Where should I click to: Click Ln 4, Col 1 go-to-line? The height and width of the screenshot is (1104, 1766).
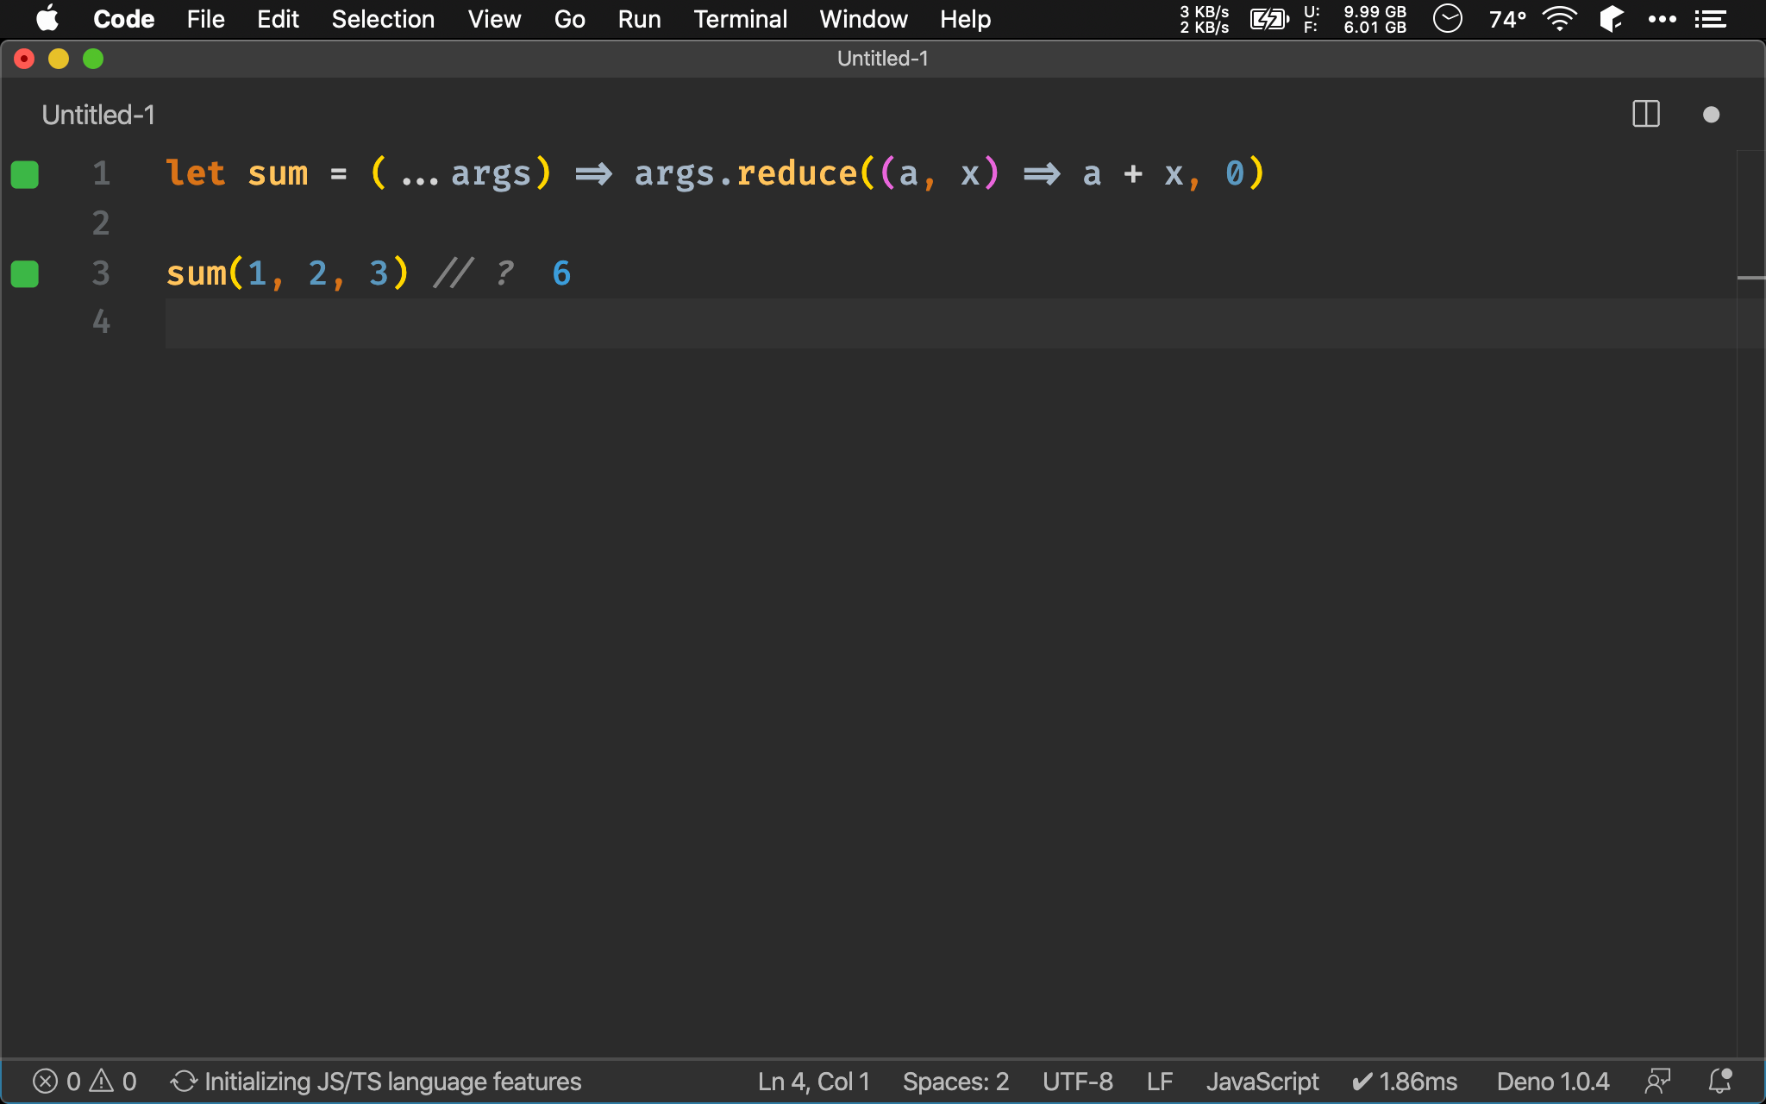pos(813,1082)
